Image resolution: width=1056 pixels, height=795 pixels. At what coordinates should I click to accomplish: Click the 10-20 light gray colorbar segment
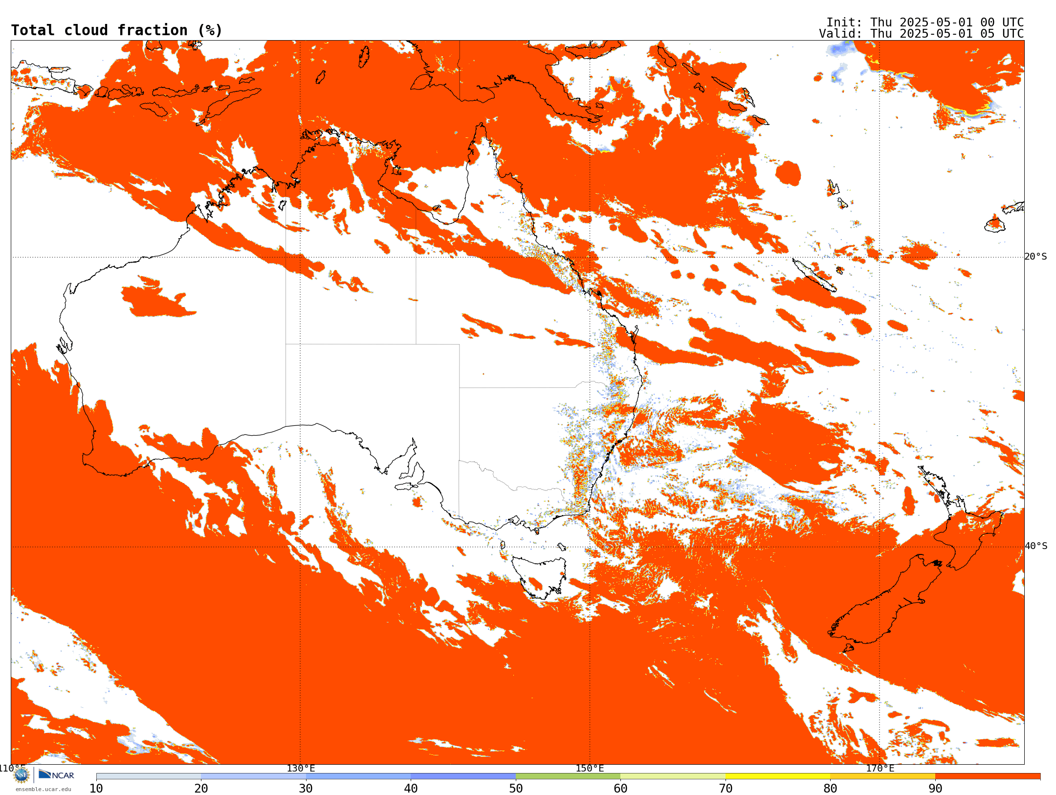(149, 776)
